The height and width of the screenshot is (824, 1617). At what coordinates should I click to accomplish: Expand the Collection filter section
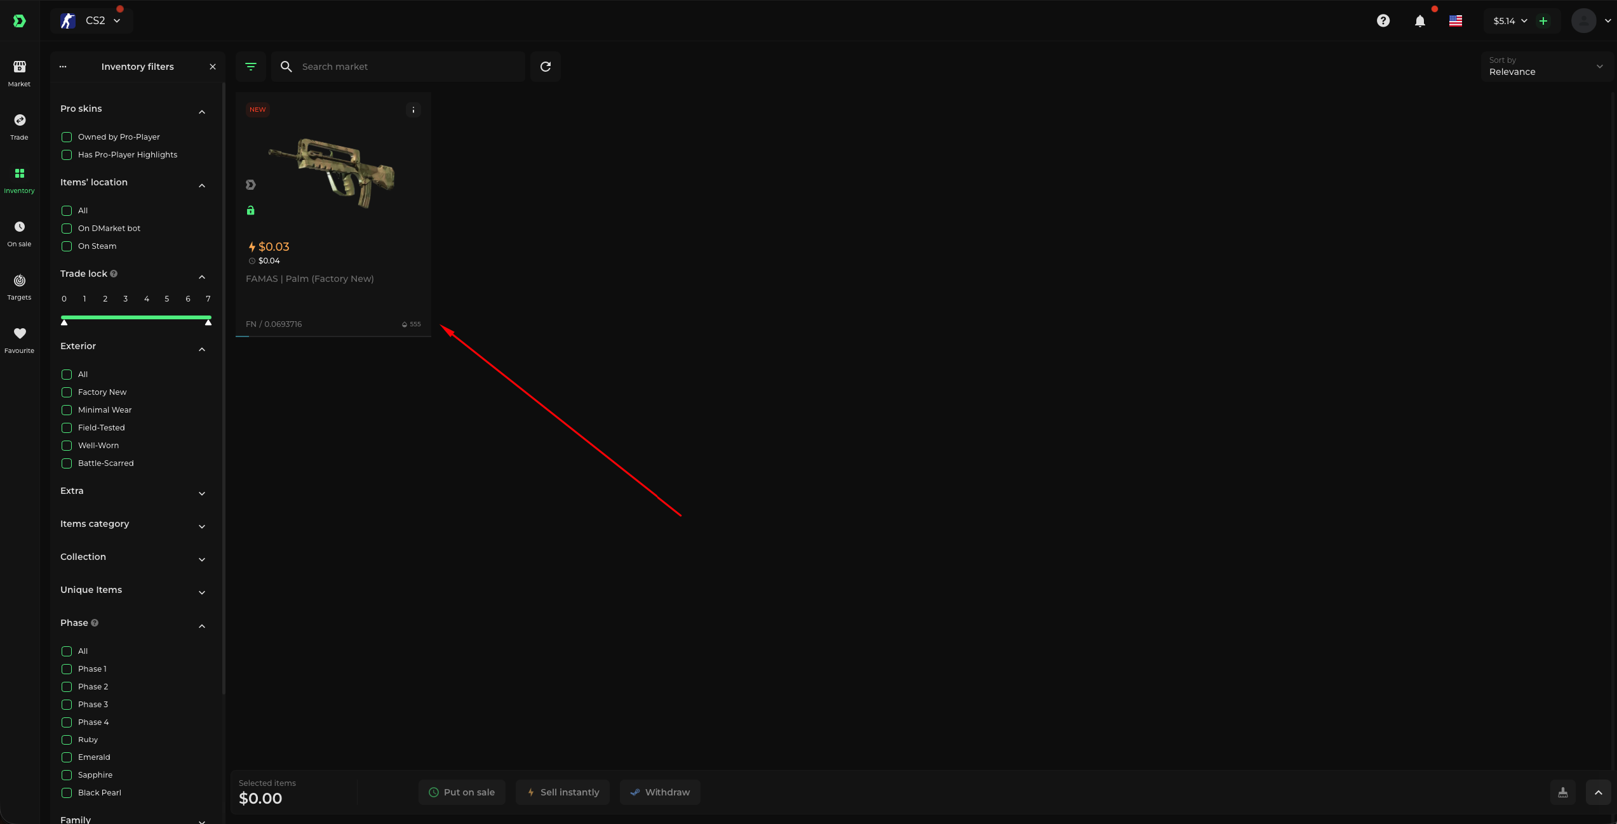click(x=202, y=559)
